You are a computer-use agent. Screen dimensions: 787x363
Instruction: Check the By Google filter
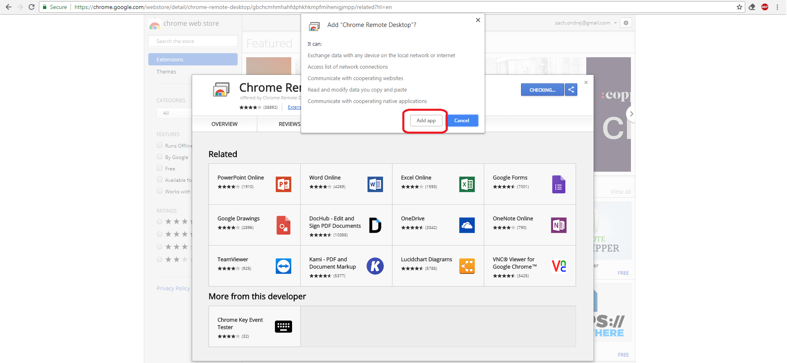[x=160, y=157]
